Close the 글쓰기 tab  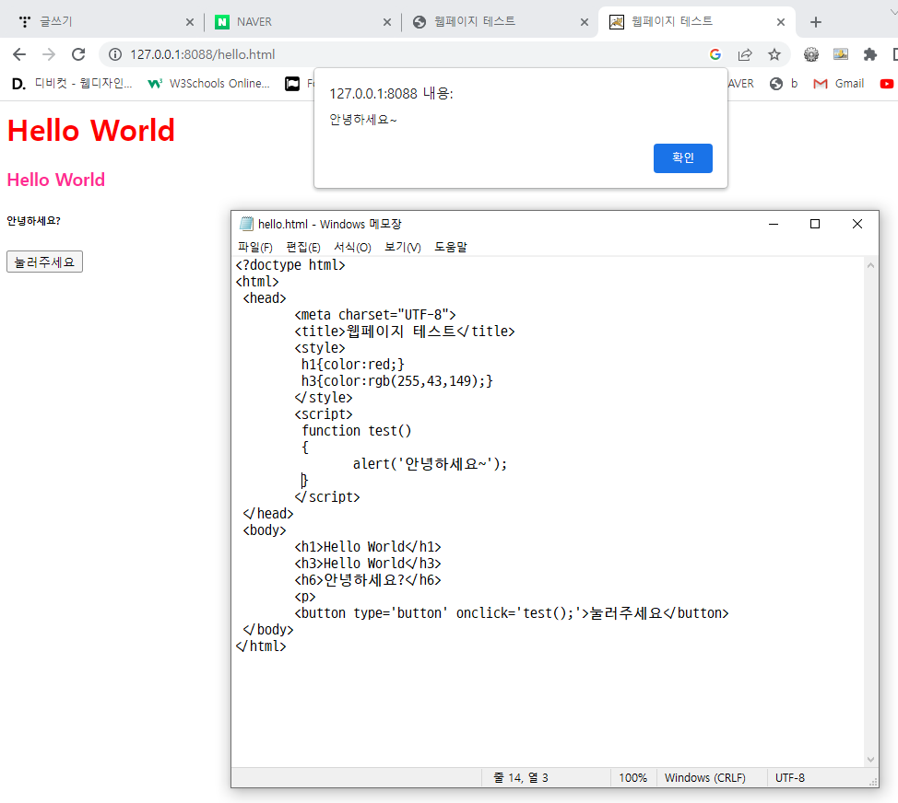[x=190, y=22]
